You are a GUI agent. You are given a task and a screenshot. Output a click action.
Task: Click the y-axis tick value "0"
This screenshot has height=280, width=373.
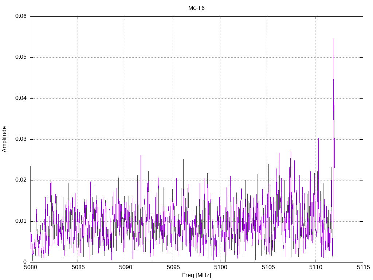[x=25, y=262]
